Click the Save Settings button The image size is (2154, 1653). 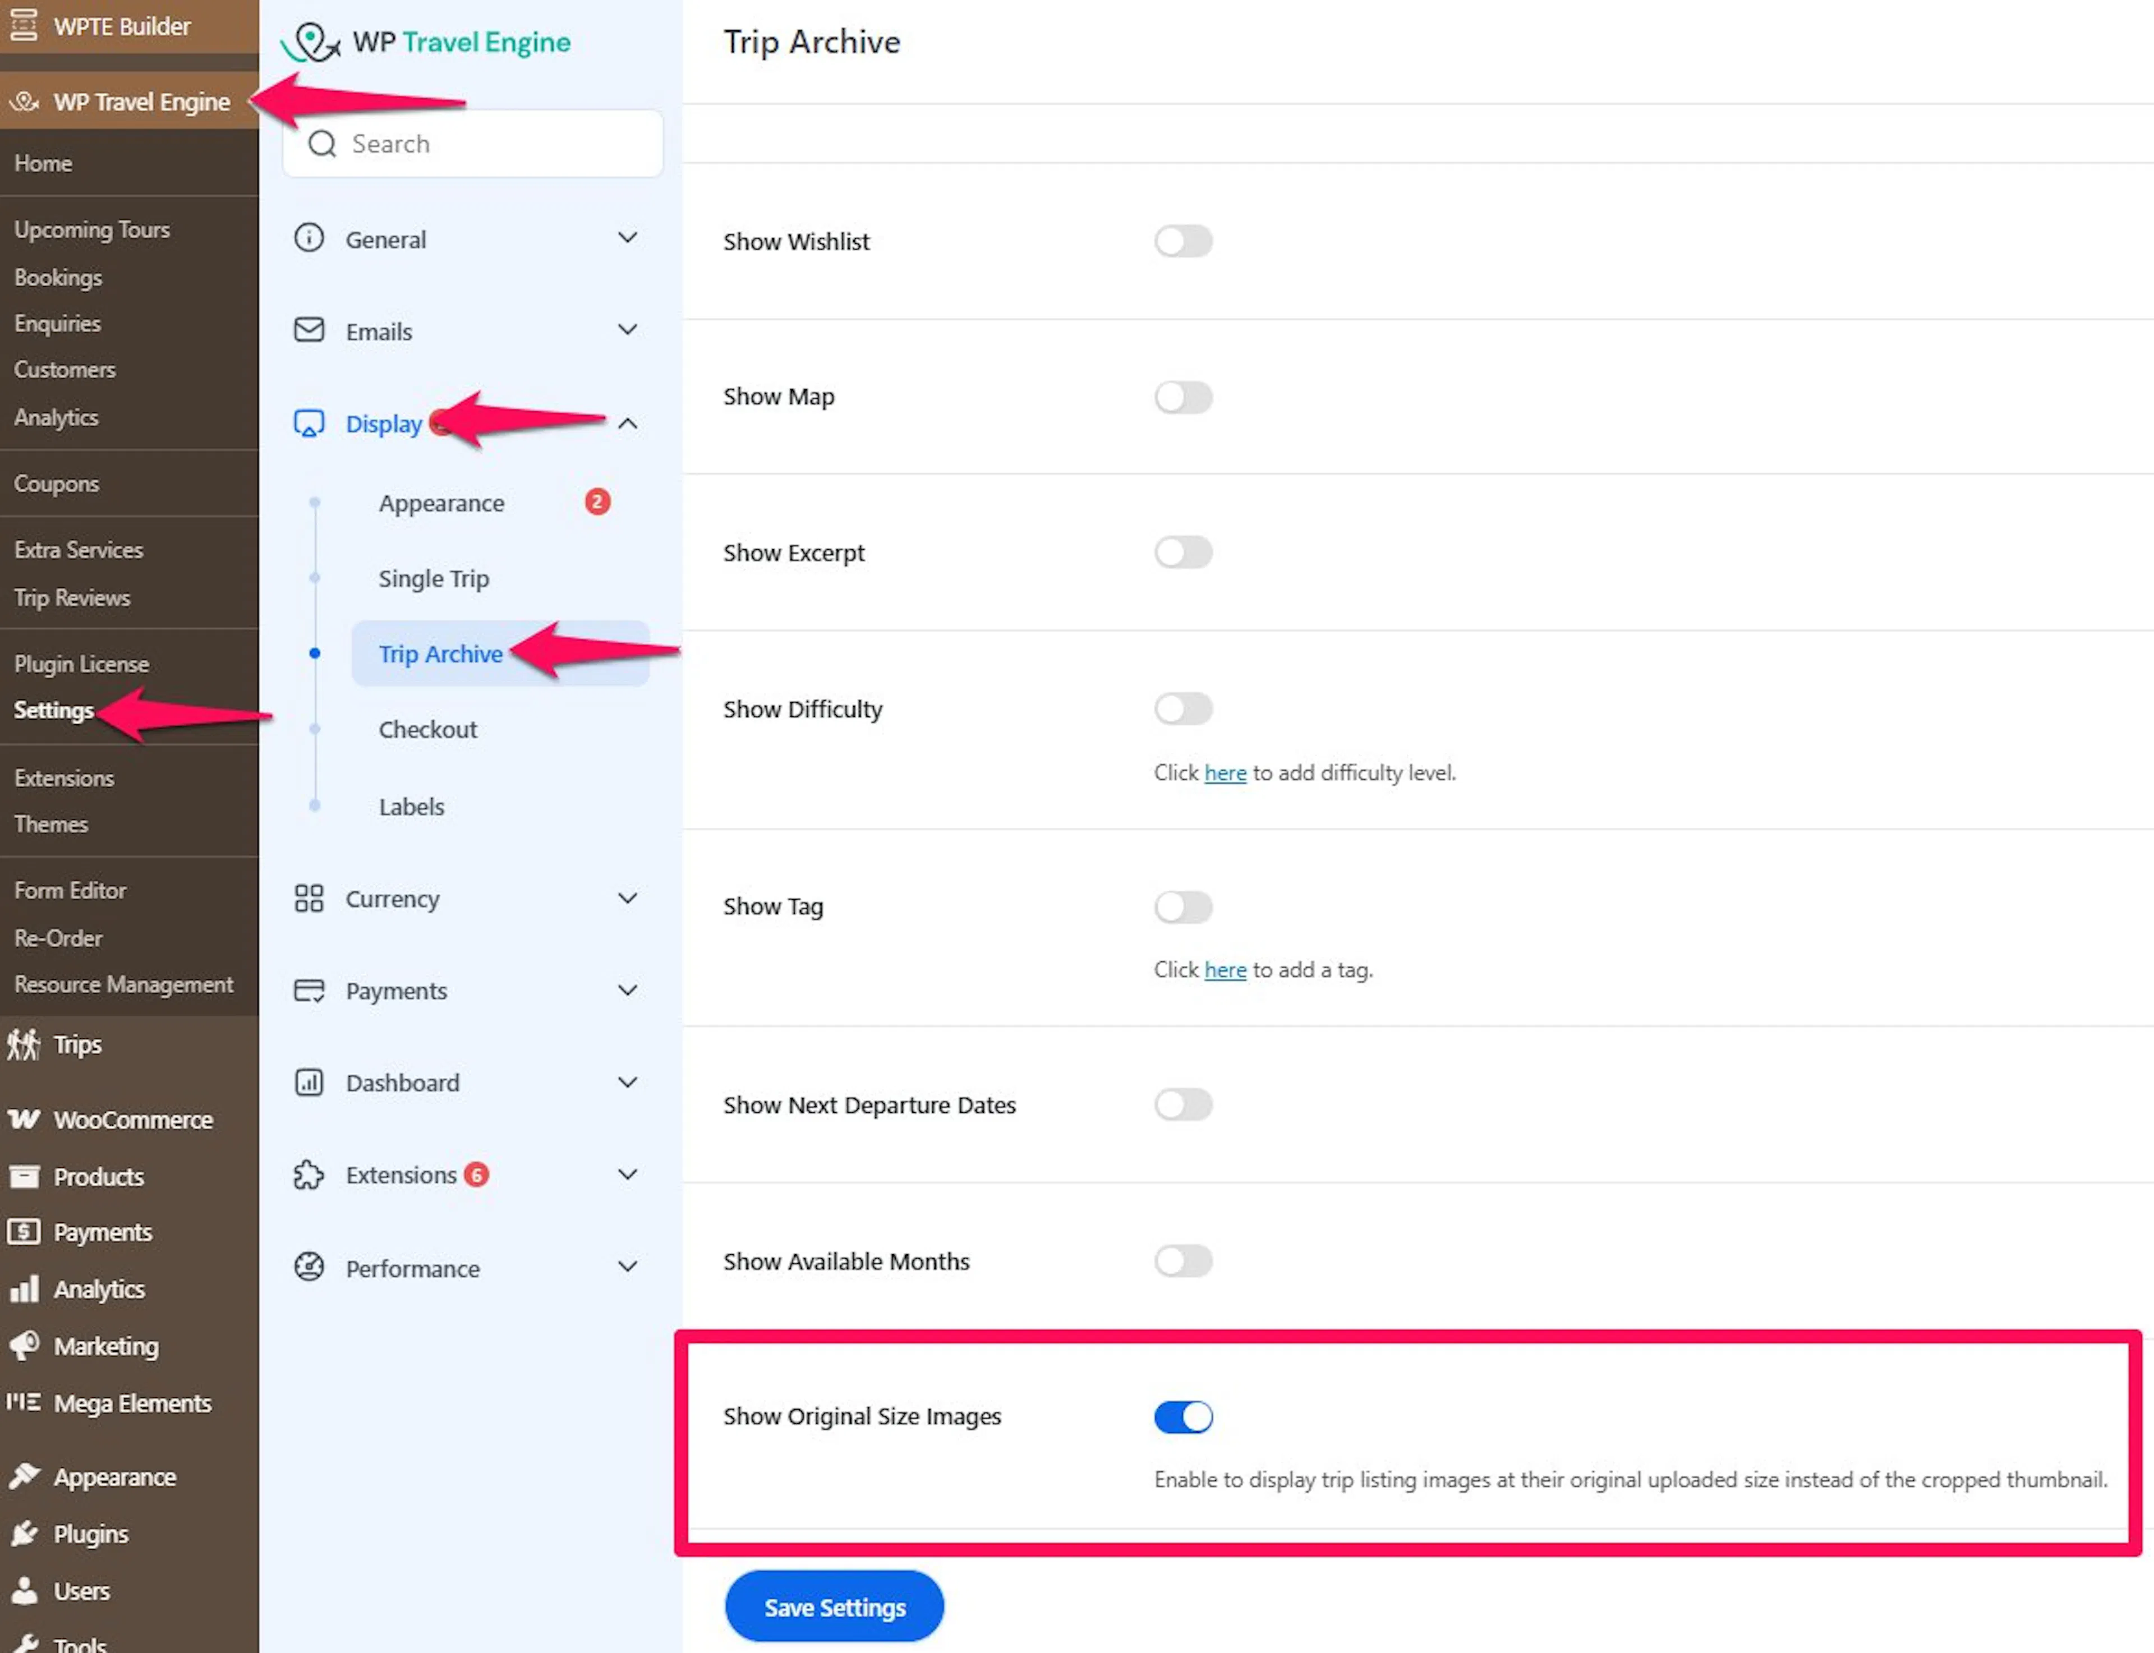coord(835,1607)
